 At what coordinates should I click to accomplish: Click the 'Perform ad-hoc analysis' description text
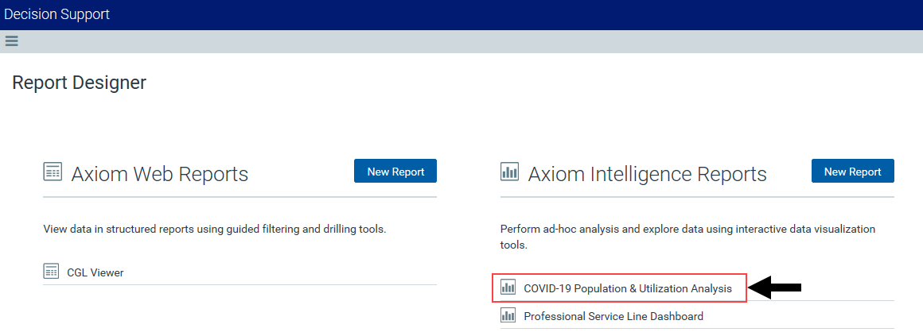click(x=687, y=237)
